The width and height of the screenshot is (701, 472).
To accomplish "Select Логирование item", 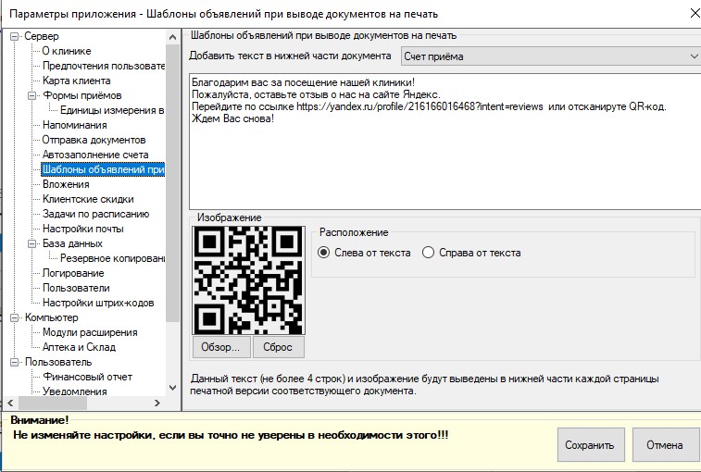I will pos(73,273).
